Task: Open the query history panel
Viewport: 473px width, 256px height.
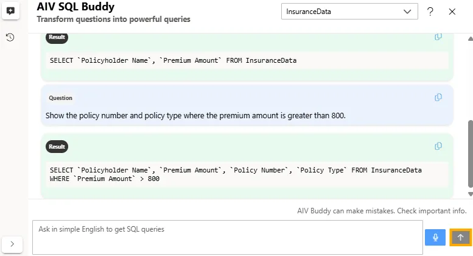Action: [x=10, y=37]
